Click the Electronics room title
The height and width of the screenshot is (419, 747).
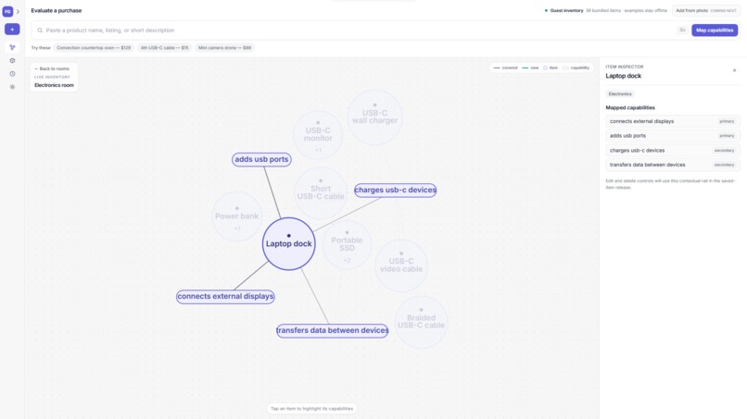pos(54,85)
